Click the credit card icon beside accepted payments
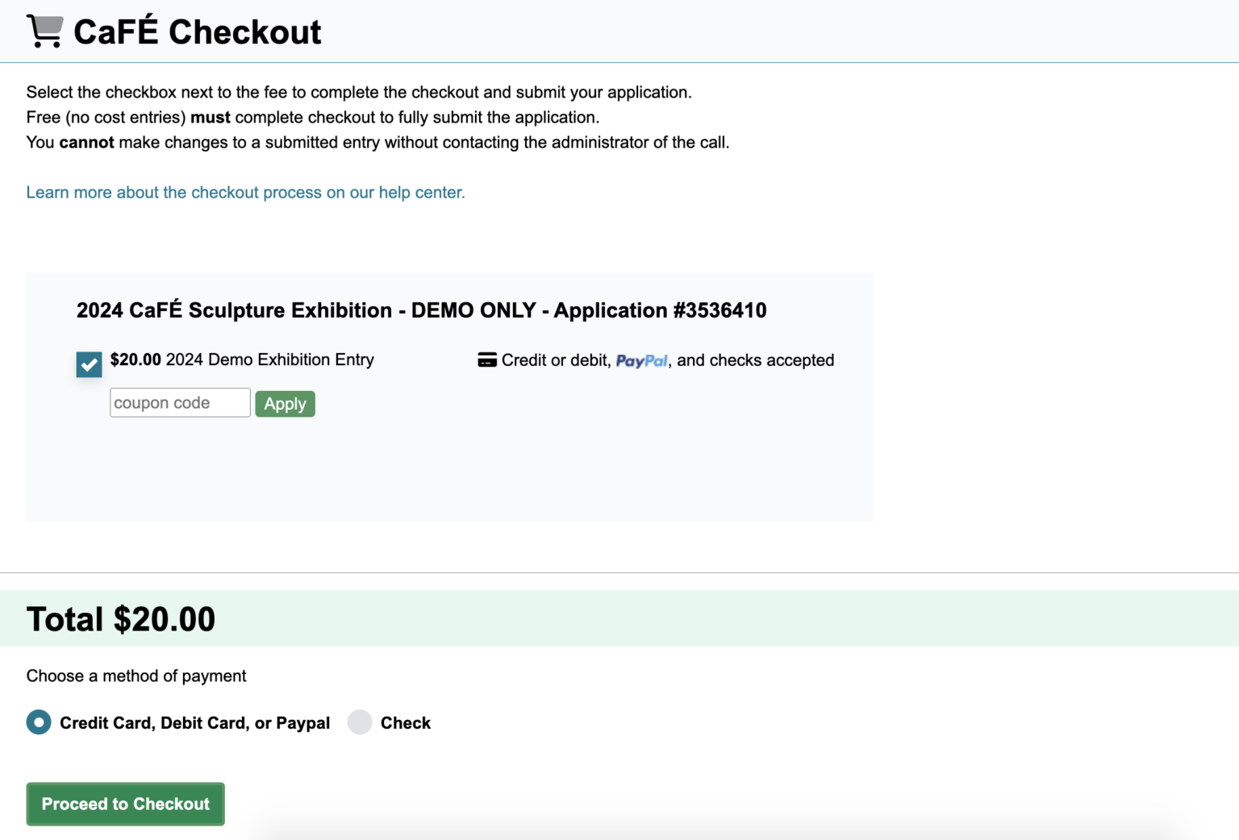 pyautogui.click(x=486, y=360)
